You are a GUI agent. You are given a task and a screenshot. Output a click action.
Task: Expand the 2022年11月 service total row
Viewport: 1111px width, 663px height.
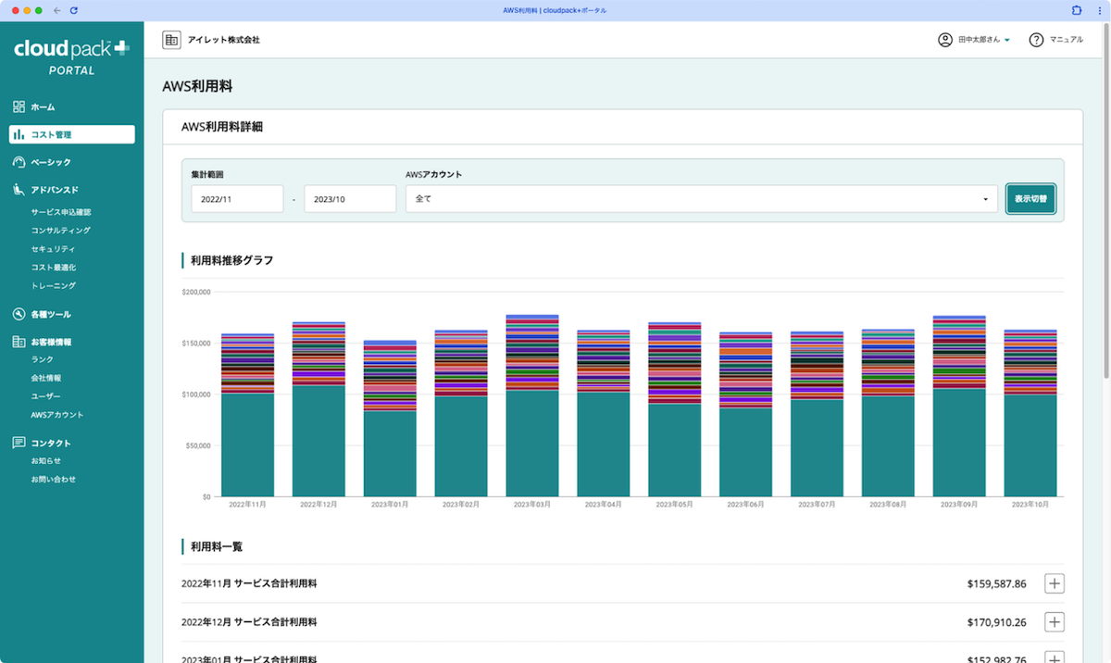tap(1055, 583)
